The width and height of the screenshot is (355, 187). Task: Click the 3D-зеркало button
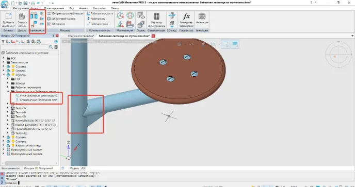coord(56,24)
